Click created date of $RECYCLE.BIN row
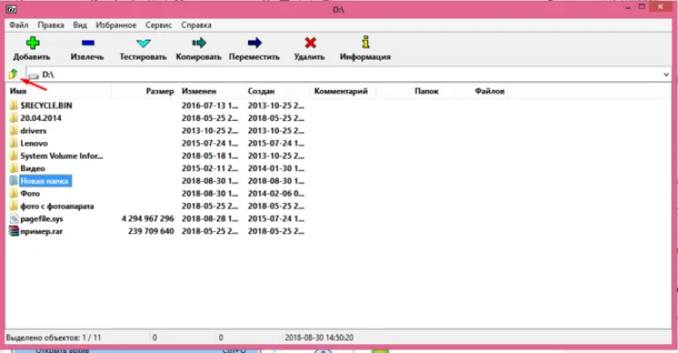The height and width of the screenshot is (353, 678). tap(275, 105)
